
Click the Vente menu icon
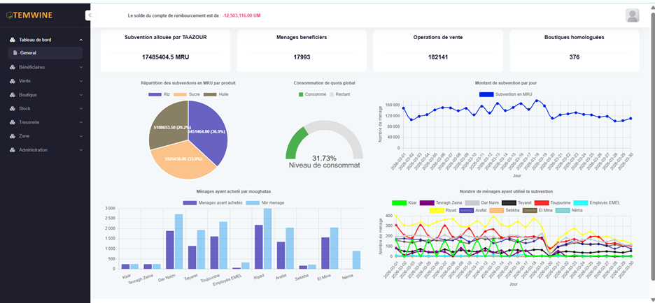pyautogui.click(x=13, y=81)
